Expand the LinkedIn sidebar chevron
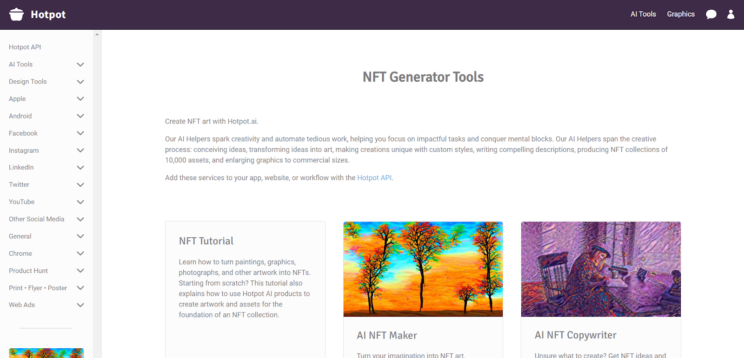 click(x=80, y=168)
